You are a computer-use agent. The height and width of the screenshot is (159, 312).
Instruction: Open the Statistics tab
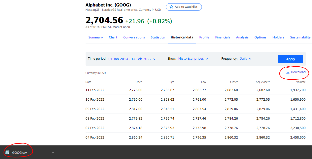point(158,37)
